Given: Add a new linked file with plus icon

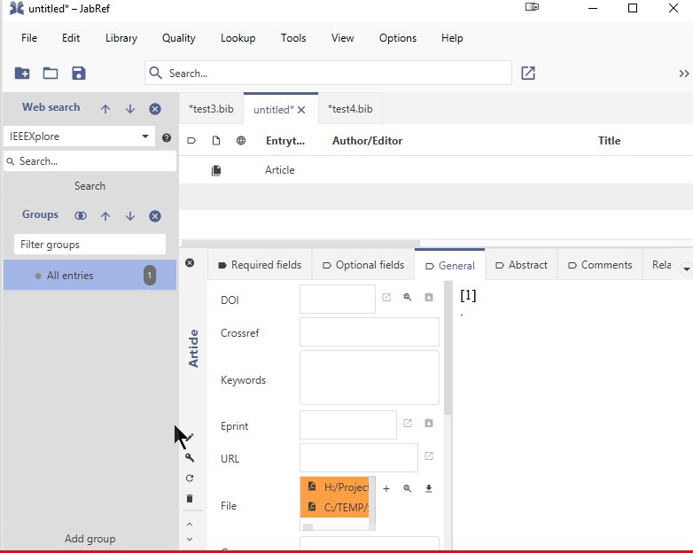Looking at the screenshot, I should pos(386,488).
